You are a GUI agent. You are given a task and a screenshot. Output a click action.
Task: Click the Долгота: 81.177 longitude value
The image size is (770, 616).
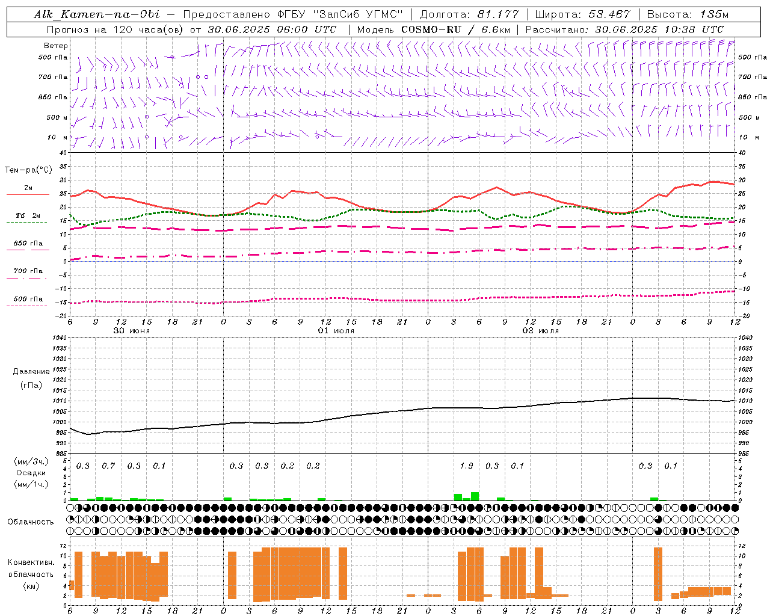(469, 14)
